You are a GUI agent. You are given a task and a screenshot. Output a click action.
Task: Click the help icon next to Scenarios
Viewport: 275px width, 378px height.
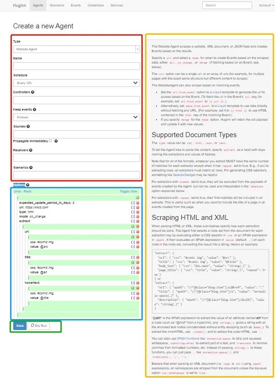coord(32,167)
